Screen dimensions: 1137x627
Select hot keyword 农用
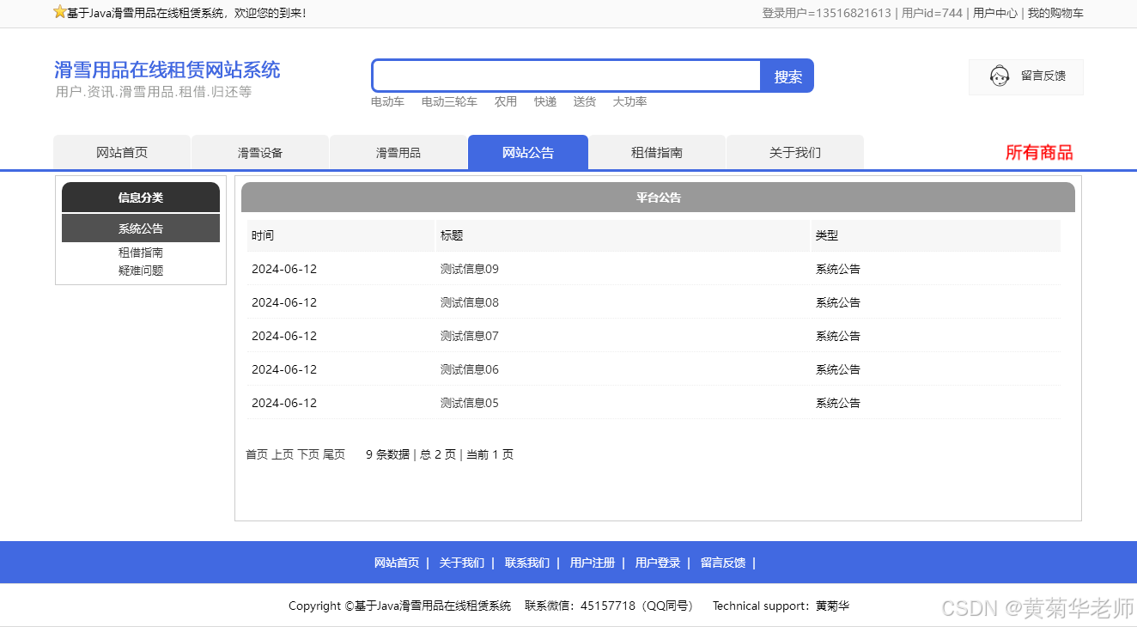[506, 101]
